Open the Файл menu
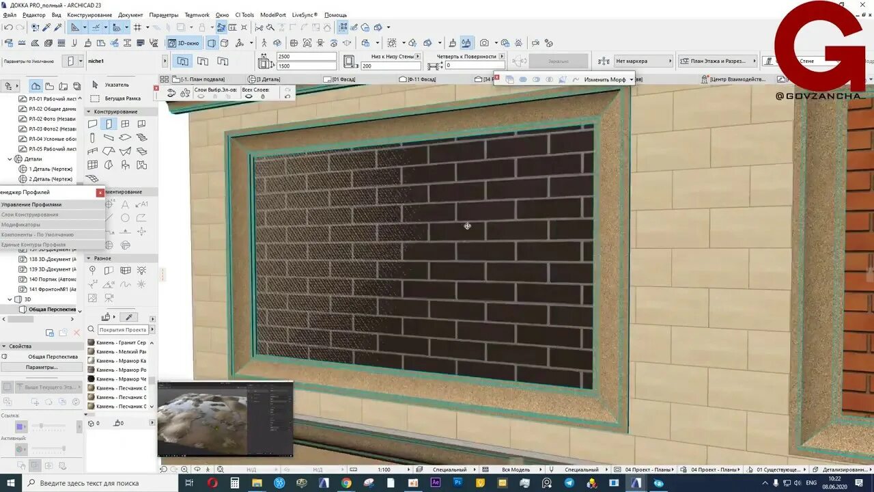874x492 pixels. [10, 14]
